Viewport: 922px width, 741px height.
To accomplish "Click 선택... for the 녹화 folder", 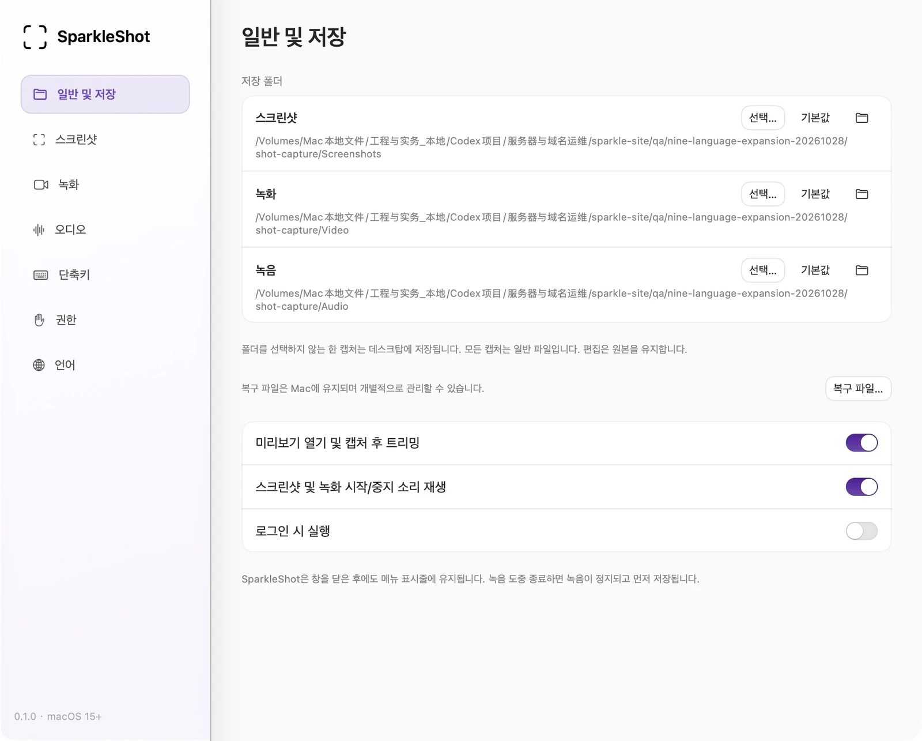I will click(x=762, y=194).
